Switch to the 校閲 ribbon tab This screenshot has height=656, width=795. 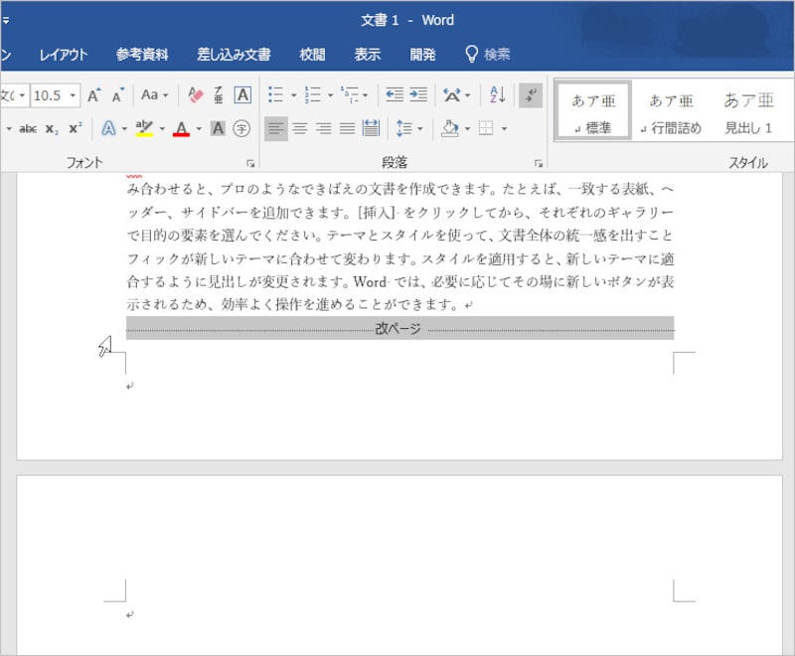pyautogui.click(x=313, y=55)
